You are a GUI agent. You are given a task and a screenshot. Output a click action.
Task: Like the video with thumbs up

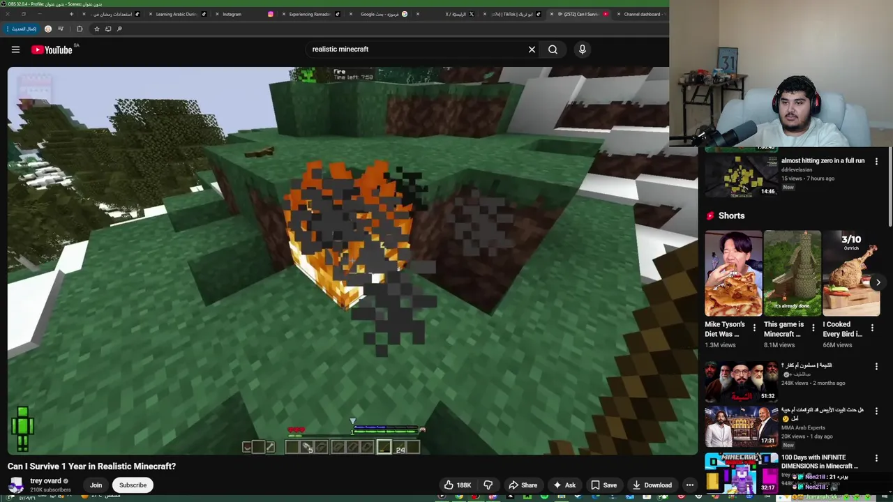(x=458, y=485)
